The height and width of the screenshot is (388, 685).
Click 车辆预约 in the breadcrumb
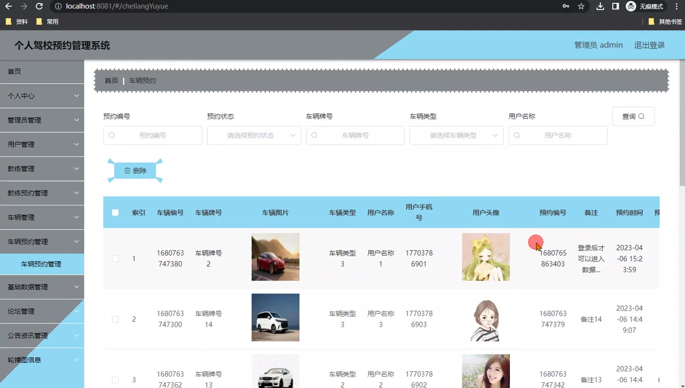(142, 80)
